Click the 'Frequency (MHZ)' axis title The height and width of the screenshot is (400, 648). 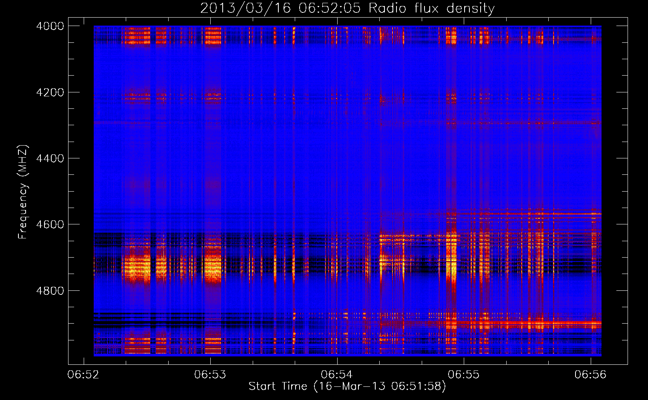(x=23, y=192)
